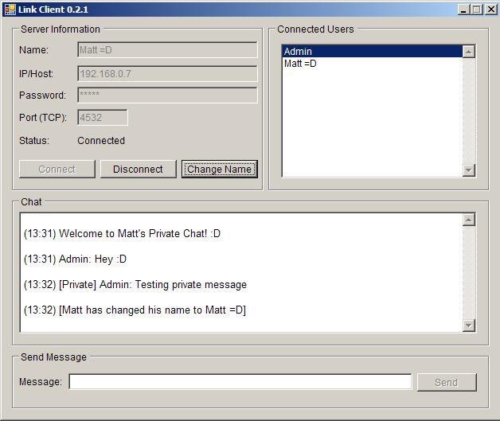This screenshot has width=500, height=421.
Task: Click the name change notice chat line
Action: (x=135, y=310)
